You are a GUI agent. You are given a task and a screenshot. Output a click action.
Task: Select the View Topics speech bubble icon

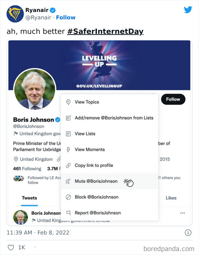coord(68,102)
